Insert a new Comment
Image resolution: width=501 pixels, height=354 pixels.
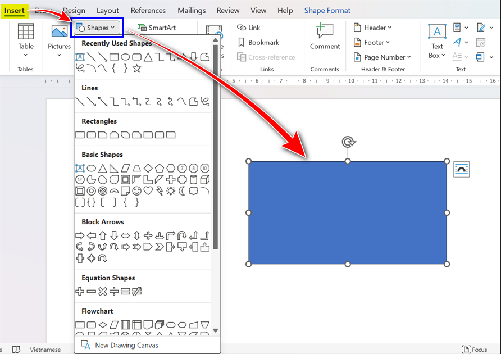point(325,37)
